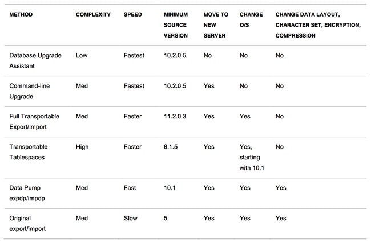Click the SPEED column header

coord(132,13)
